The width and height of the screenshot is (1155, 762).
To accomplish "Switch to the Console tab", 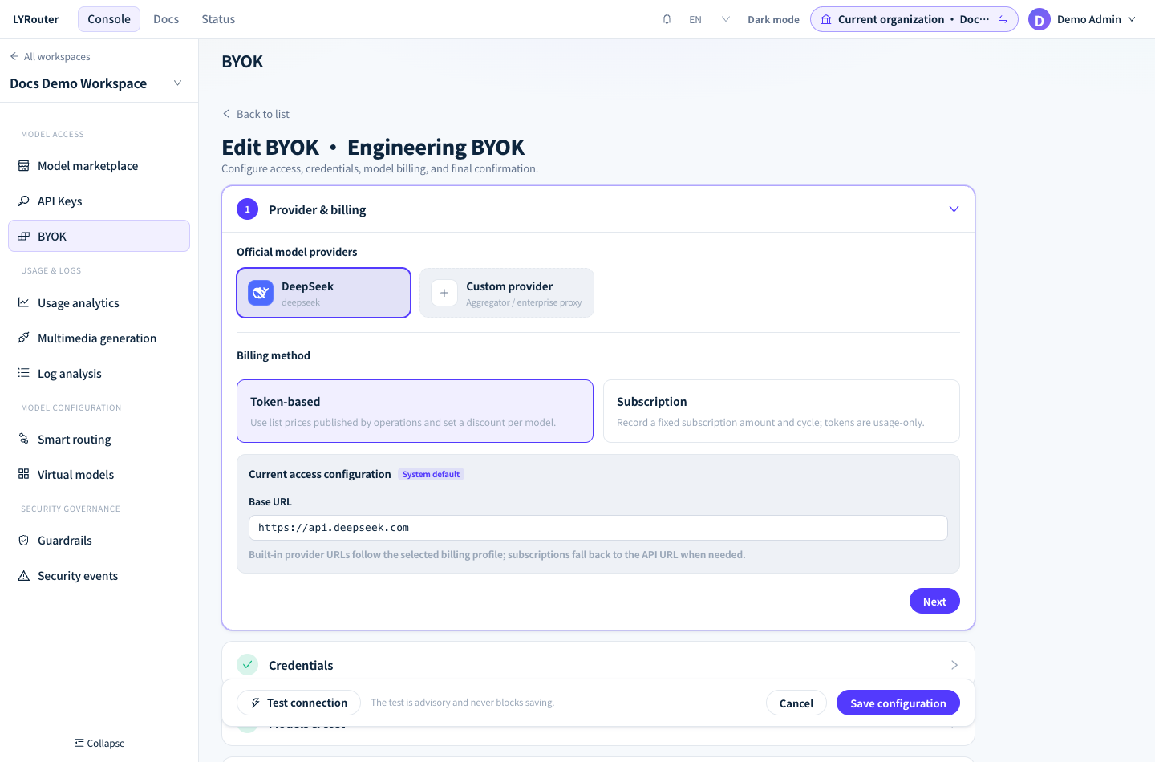I will click(x=109, y=19).
